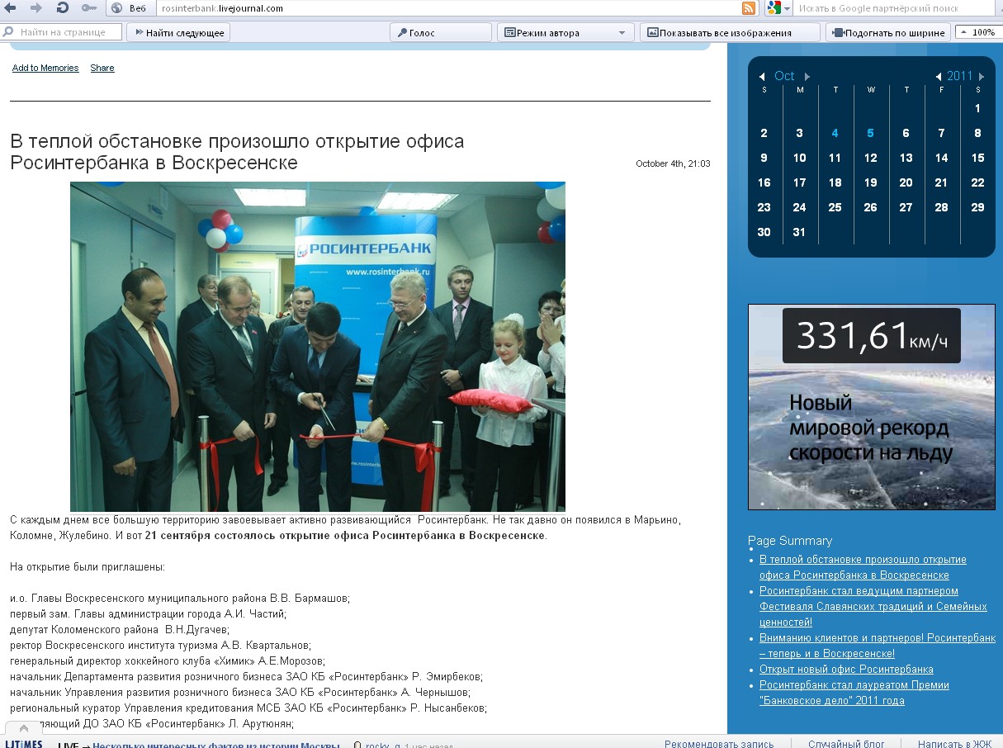Click calendar date 31
The height and width of the screenshot is (748, 1003).
[799, 232]
